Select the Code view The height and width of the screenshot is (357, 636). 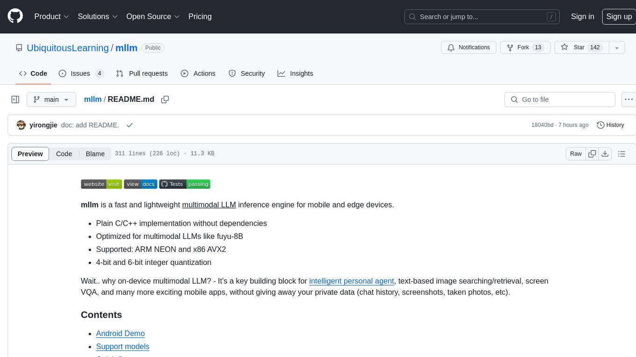coord(64,154)
